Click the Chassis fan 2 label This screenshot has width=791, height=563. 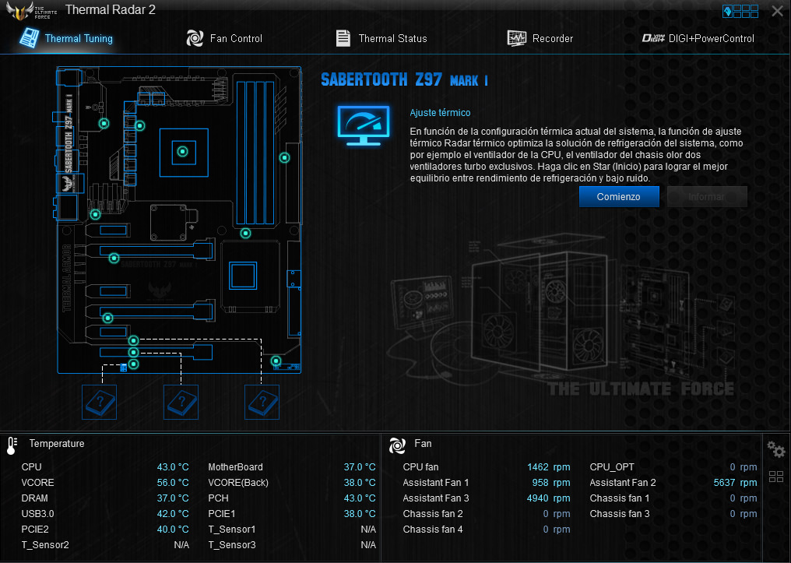tap(433, 514)
